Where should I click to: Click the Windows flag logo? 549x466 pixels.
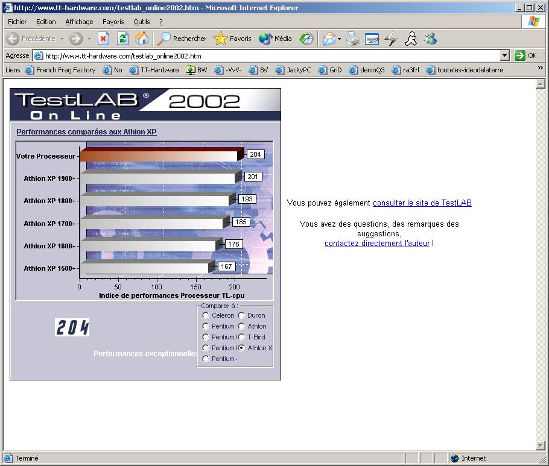pyautogui.click(x=533, y=22)
